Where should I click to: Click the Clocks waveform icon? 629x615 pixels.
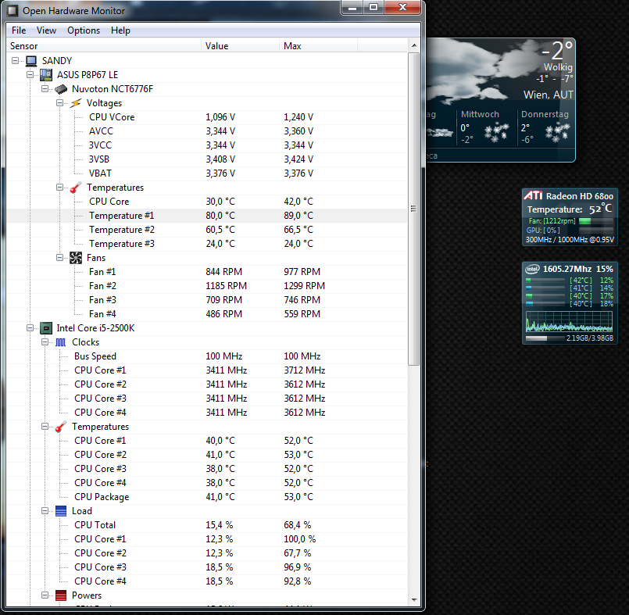tap(61, 342)
